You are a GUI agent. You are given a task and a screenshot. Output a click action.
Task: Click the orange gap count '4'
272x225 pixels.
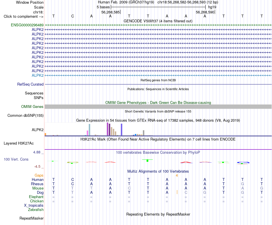point(177,175)
